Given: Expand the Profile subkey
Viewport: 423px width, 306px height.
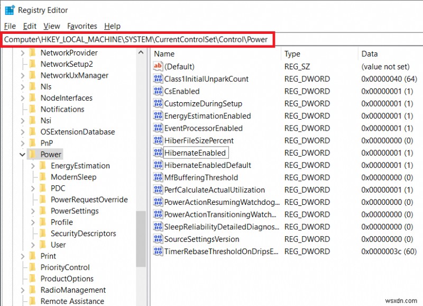Looking at the screenshot, I should coord(33,222).
